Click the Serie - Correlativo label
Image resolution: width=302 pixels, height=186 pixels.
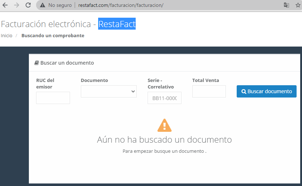(x=161, y=83)
